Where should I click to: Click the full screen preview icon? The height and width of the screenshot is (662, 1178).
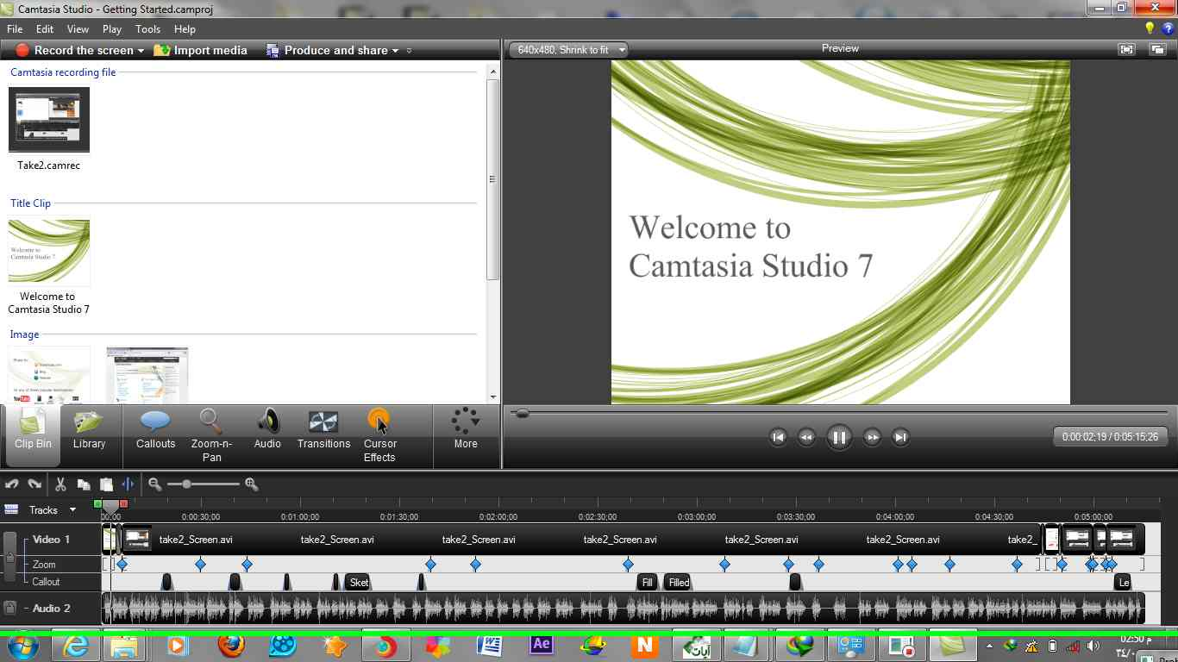[x=1126, y=49]
